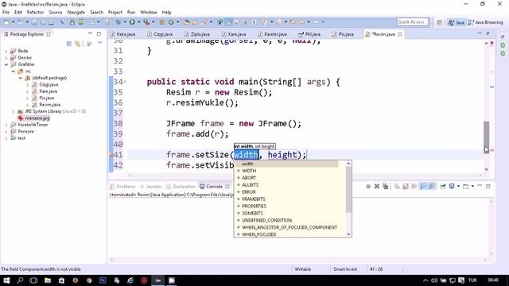
Task: Switch to the Declaration tab
Action: click(x=181, y=187)
